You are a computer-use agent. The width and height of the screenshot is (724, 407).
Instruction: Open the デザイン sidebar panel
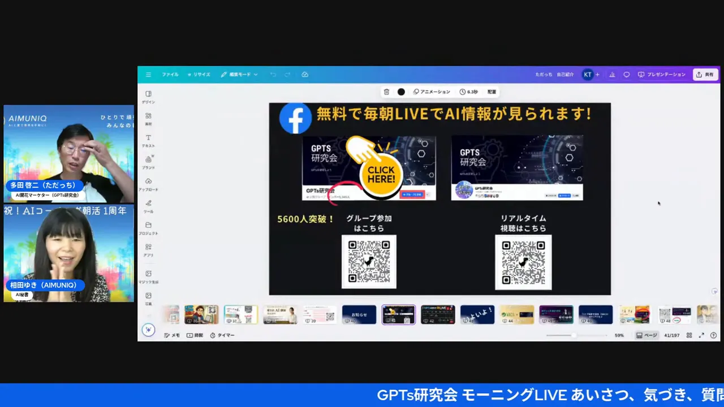tap(148, 97)
